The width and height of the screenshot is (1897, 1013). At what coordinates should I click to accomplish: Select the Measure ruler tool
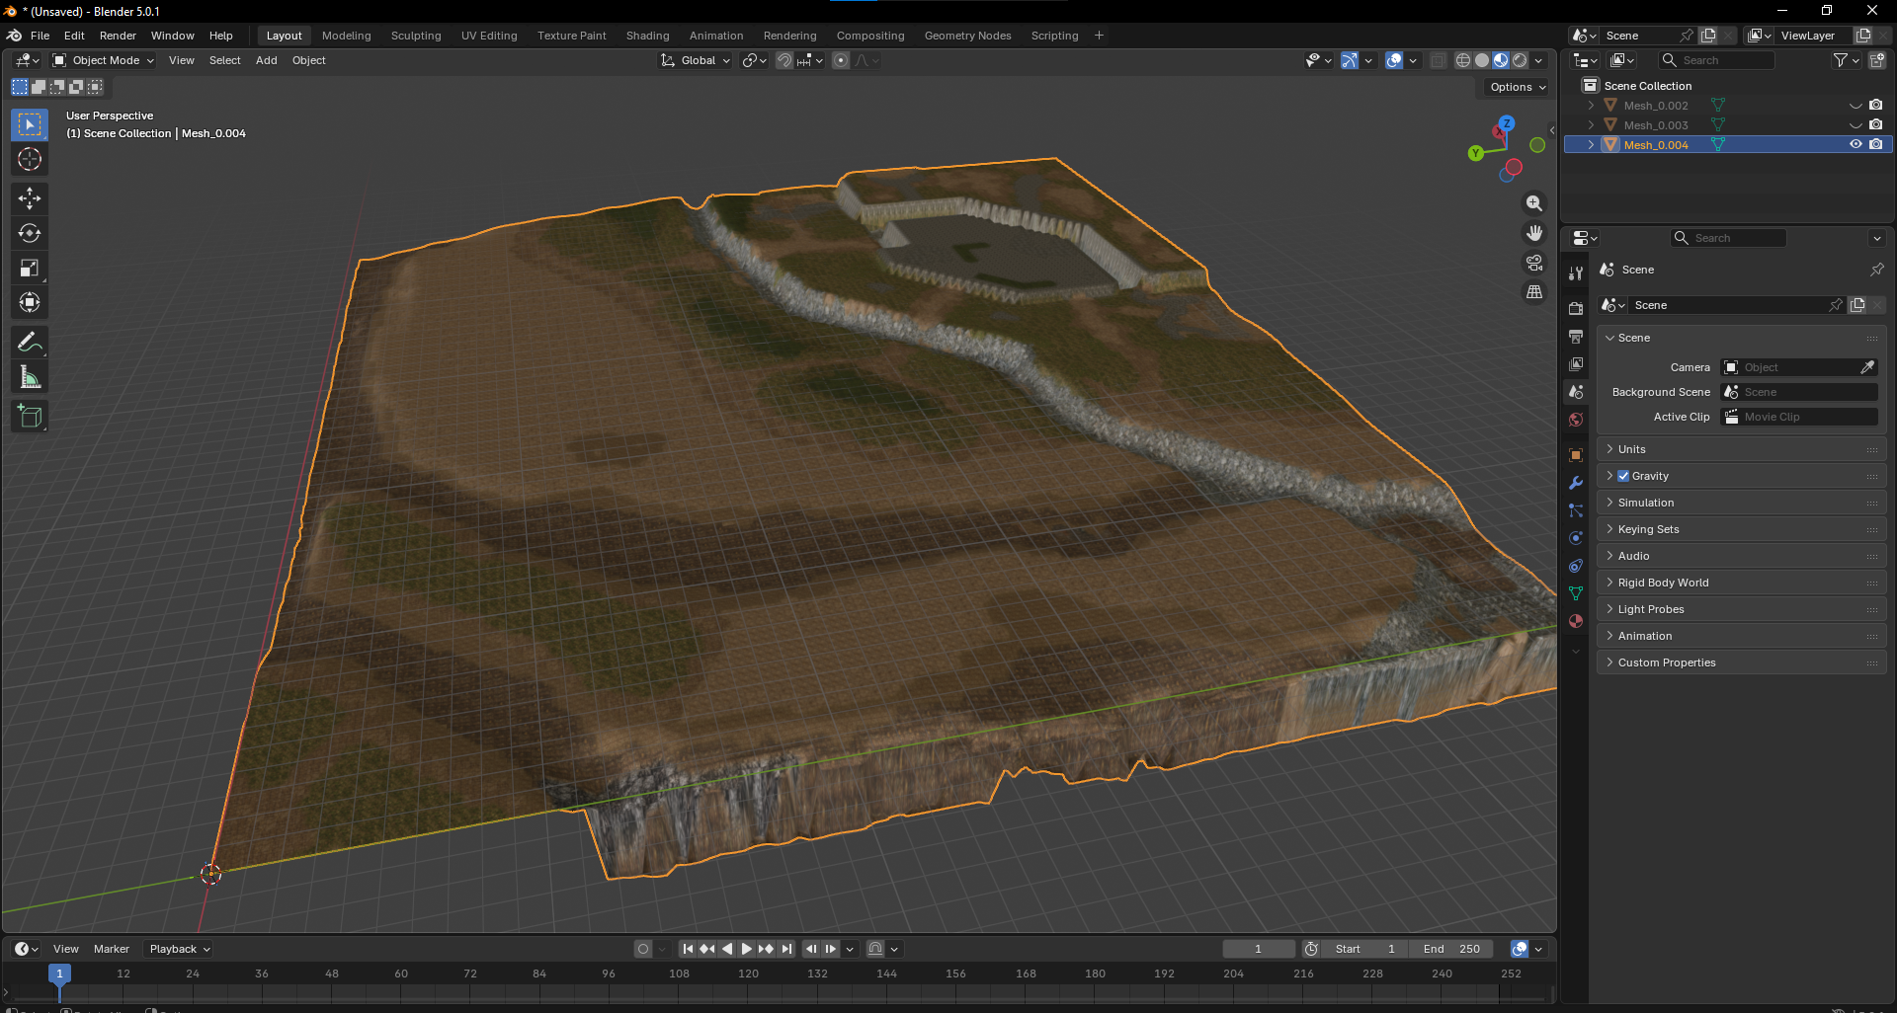click(x=30, y=377)
